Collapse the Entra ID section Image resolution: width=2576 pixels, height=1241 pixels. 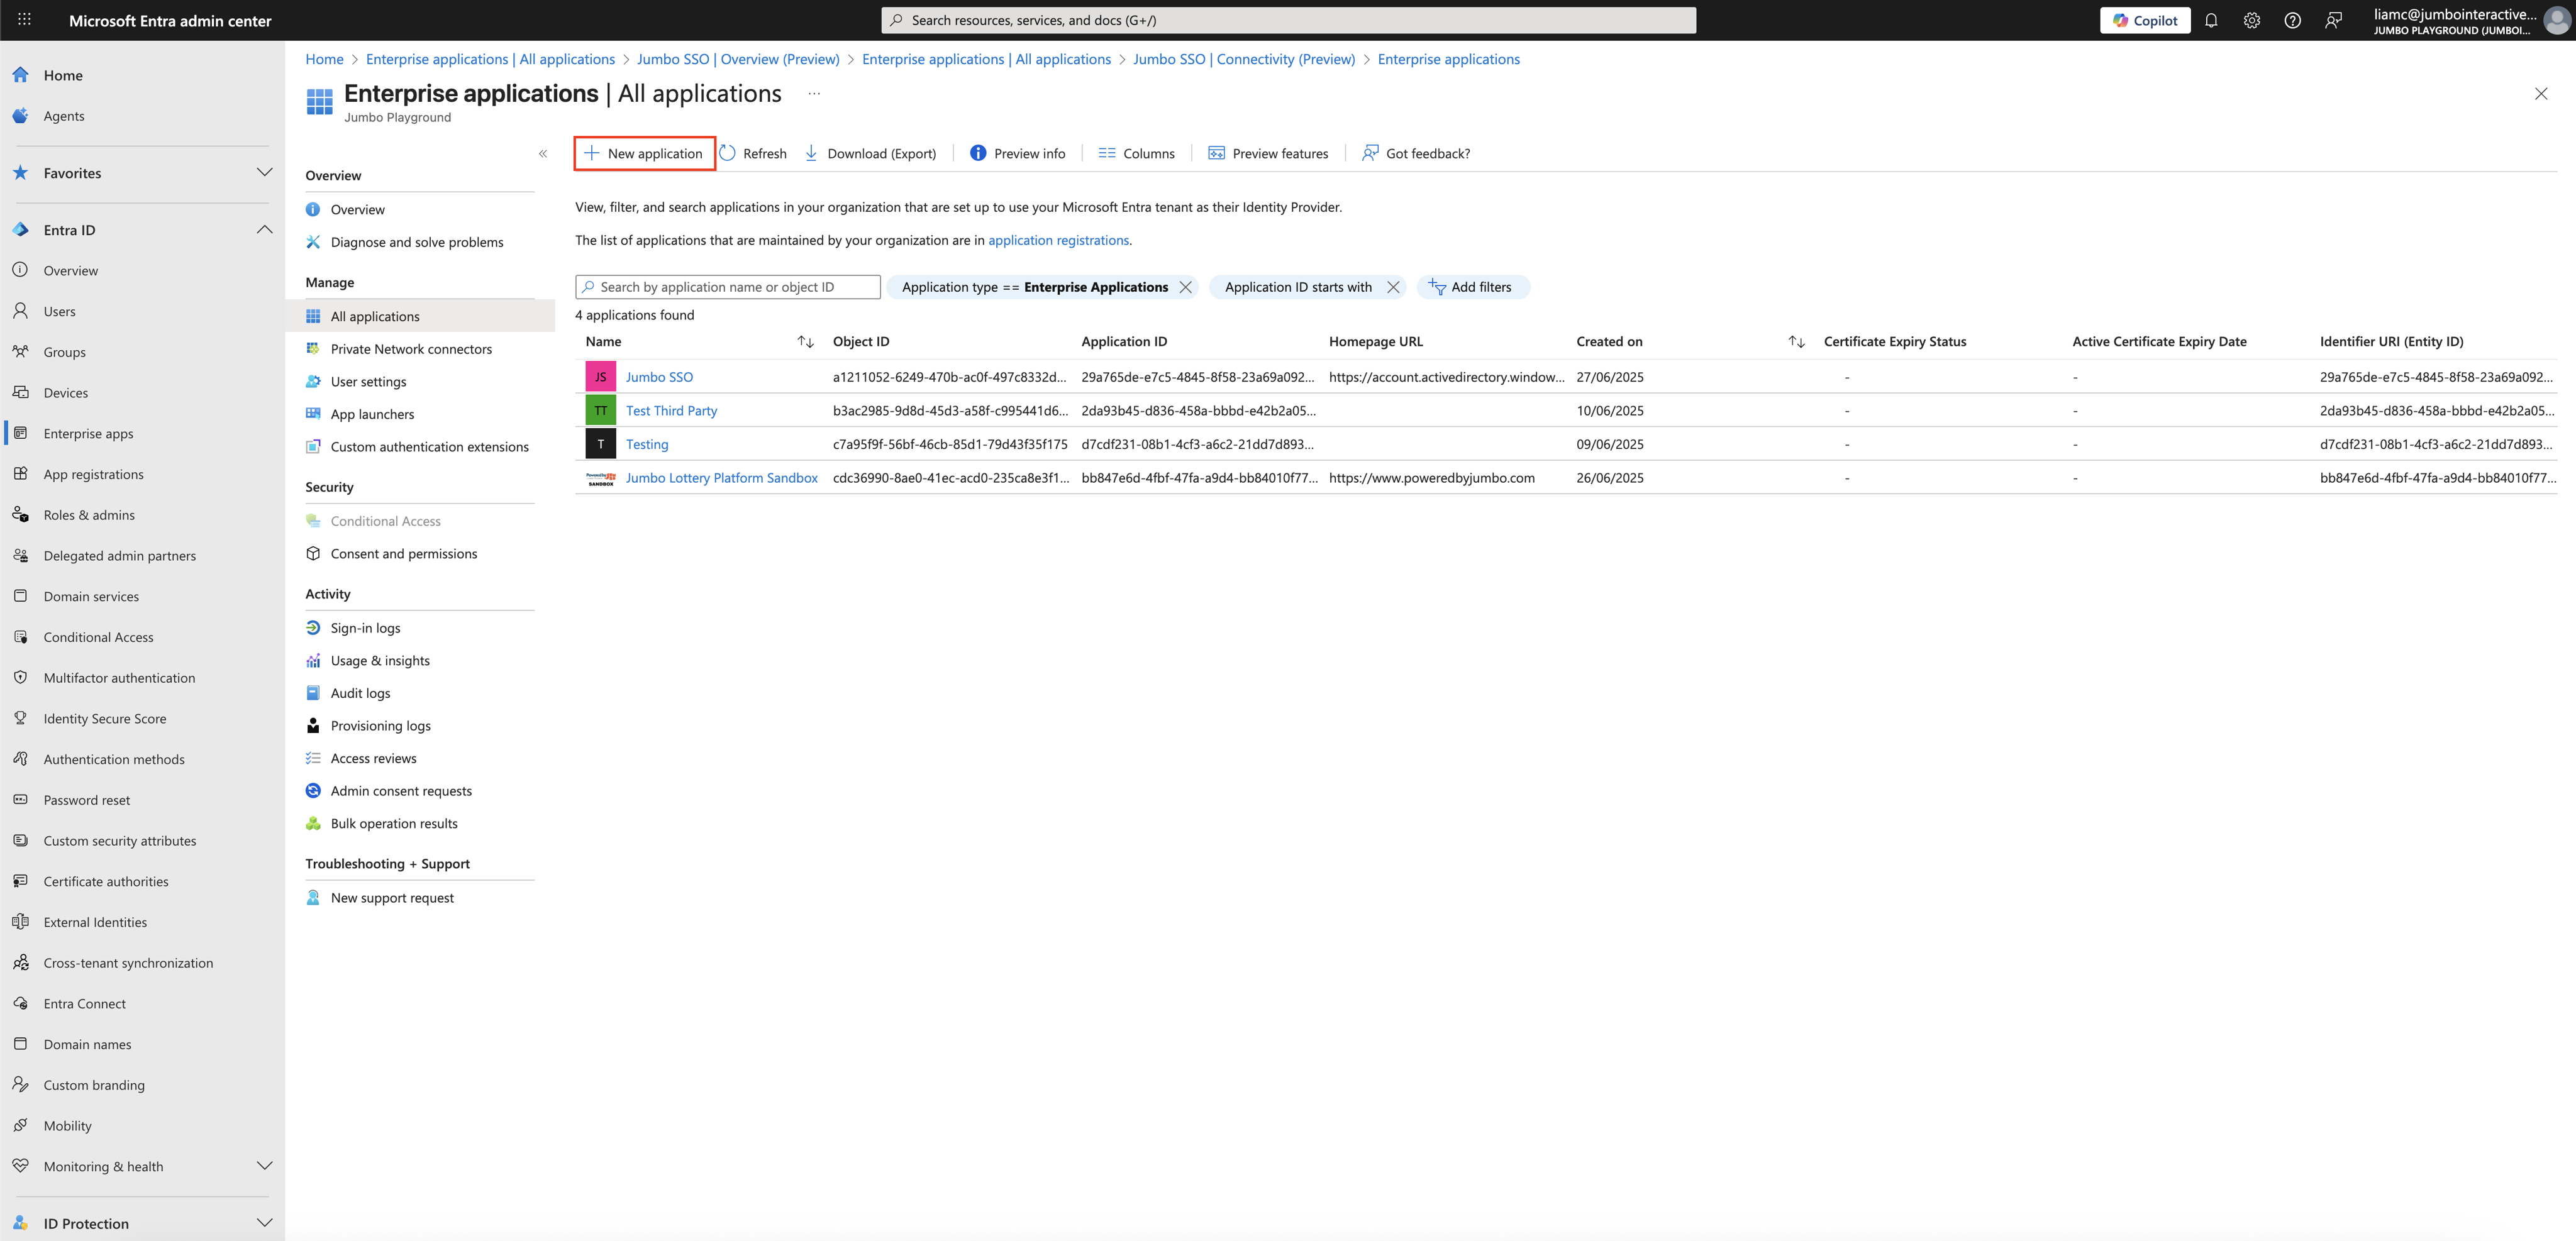[x=264, y=229]
